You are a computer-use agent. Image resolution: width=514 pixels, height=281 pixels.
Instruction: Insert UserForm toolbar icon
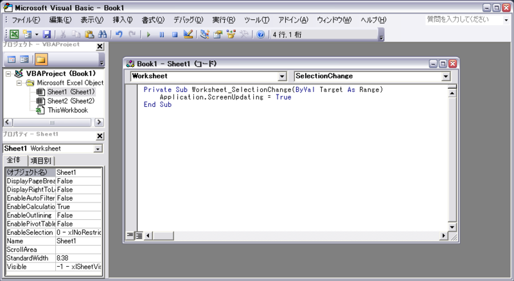[x=27, y=34]
